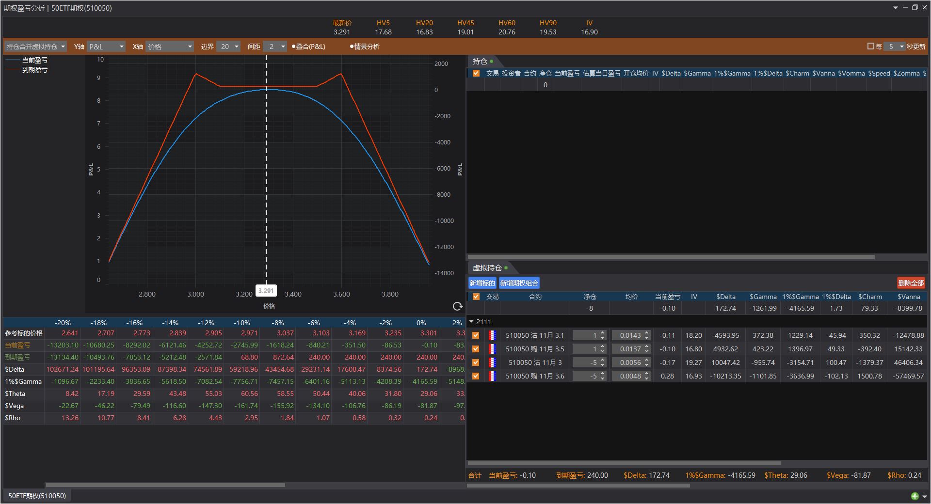931x504 pixels.
Task: Toggle the select-all checkbox in 虚拟持仓 header
Action: point(476,297)
